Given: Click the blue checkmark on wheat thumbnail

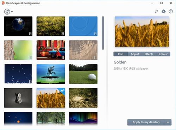Looking at the screenshot, I should coord(62,90).
